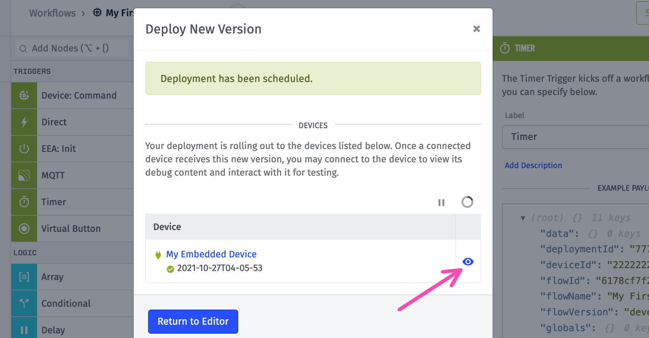Screen dimensions: 649x338
Task: Click the eye icon for My Embedded Device
Action: (468, 262)
